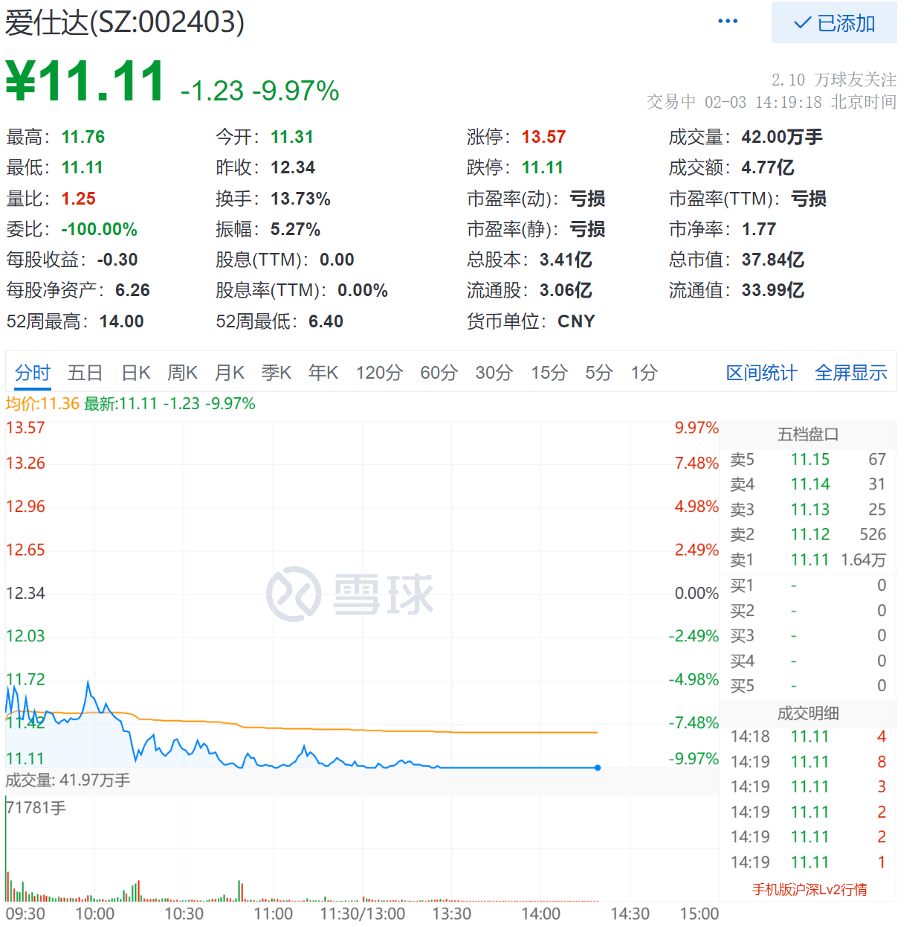
Task: Click the 委比 -100.00% value
Action: click(x=100, y=229)
